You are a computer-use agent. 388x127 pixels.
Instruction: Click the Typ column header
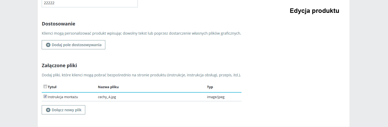[210, 87]
